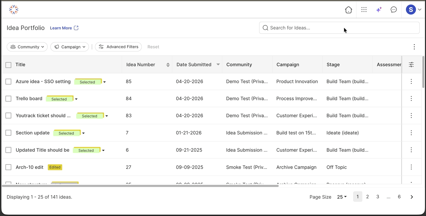Go to next page arrow
The height and width of the screenshot is (216, 426).
[x=412, y=197]
